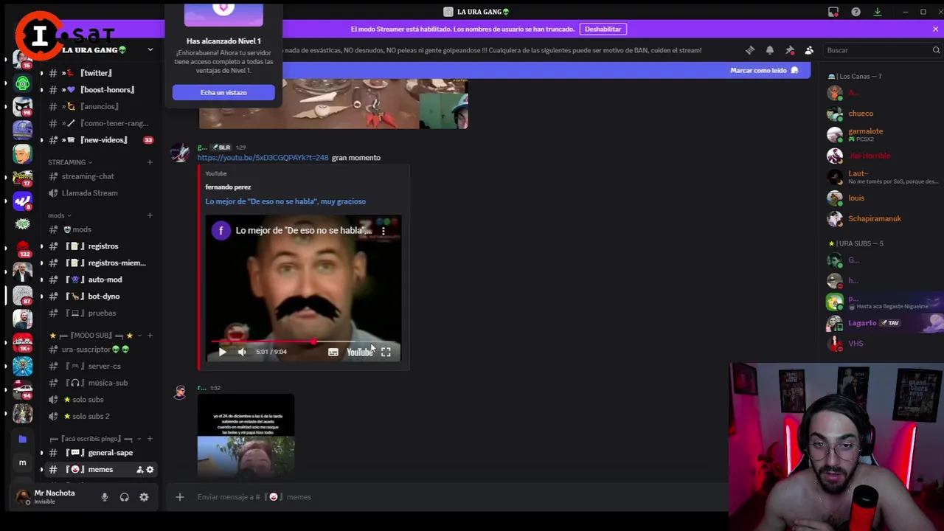This screenshot has height=531, width=944.
Task: Click Deshabilitar streamer mode button
Action: tap(603, 29)
